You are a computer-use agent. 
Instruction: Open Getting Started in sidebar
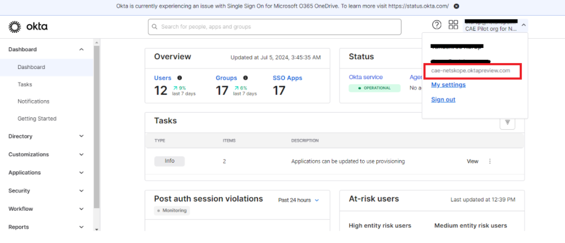37,119
